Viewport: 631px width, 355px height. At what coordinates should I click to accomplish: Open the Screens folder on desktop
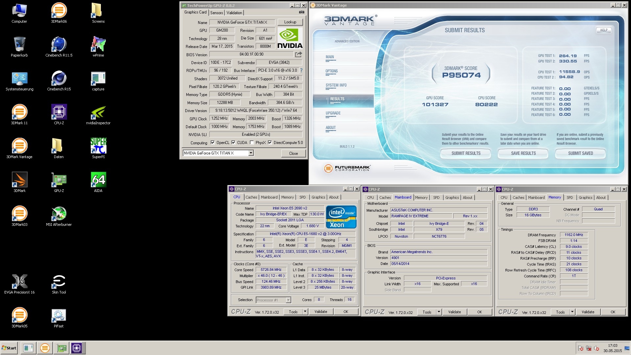(x=98, y=13)
